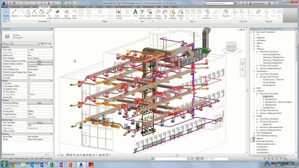Select 3D von Norden view in browser

(x=269, y=82)
